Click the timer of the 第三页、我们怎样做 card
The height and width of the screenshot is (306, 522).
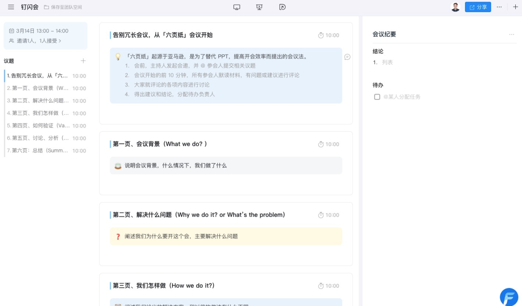(329, 286)
